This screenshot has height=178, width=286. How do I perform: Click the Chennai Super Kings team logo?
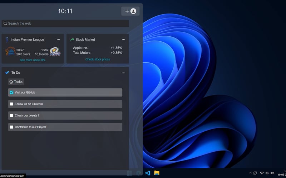[10, 51]
